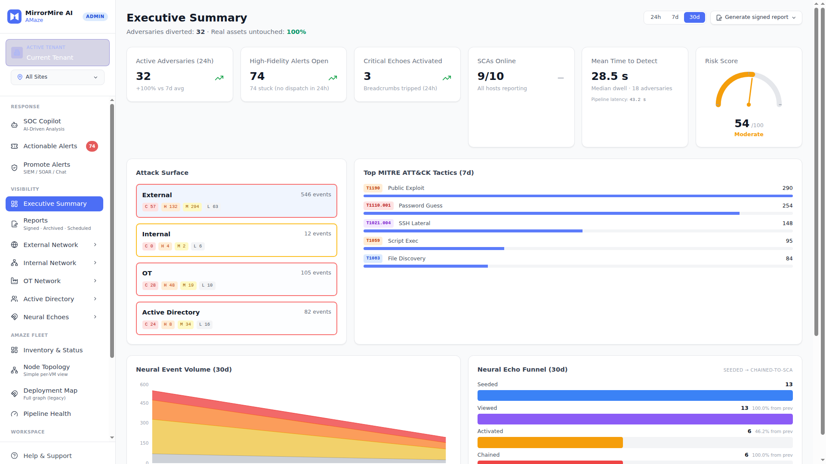This screenshot has height=464, width=826.
Task: Expand the Neural Echoes submenu chevron
Action: click(x=95, y=317)
